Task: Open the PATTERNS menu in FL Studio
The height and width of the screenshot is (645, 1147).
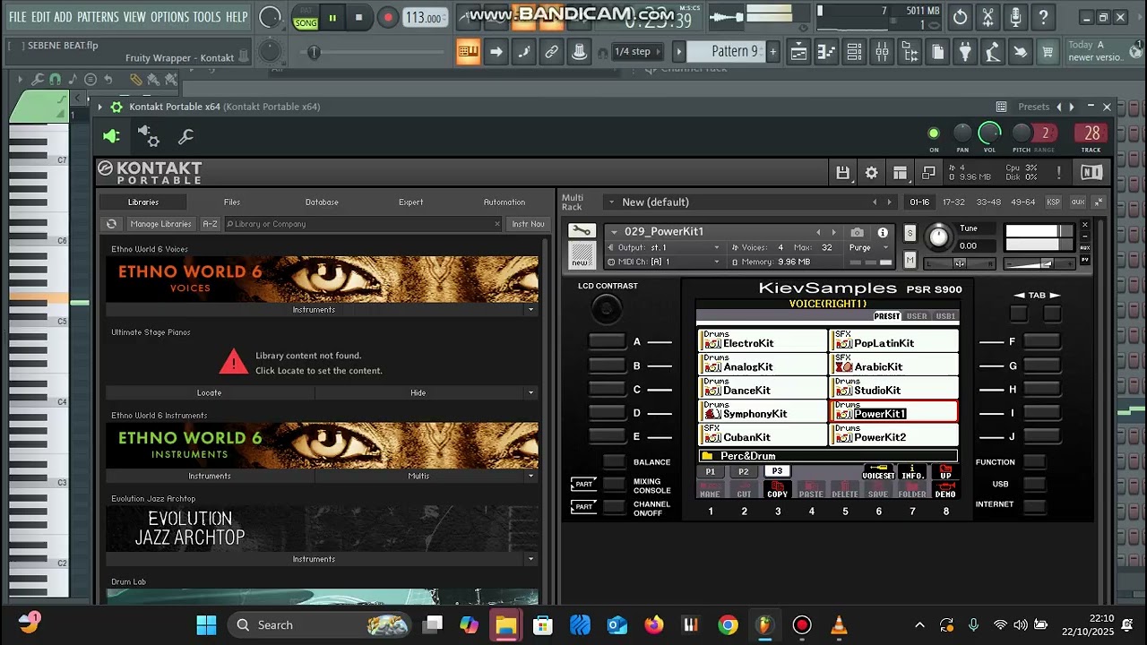Action: tap(98, 17)
